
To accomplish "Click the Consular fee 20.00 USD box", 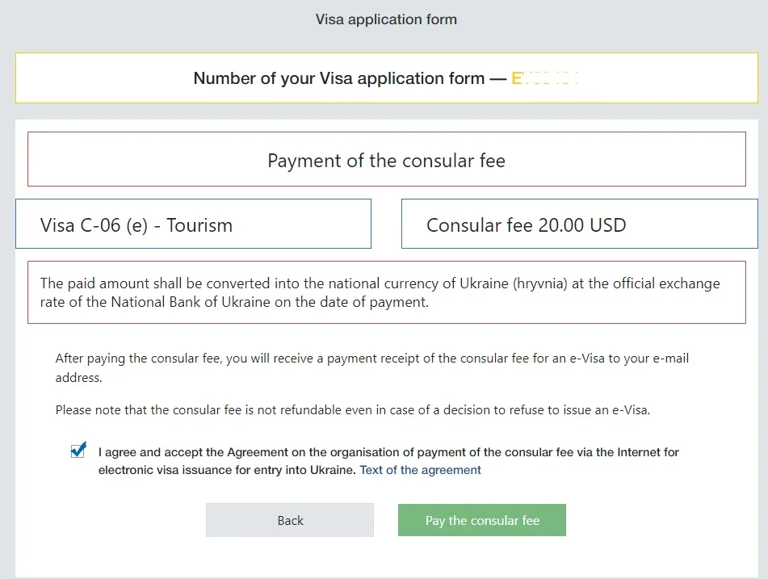I will (579, 224).
